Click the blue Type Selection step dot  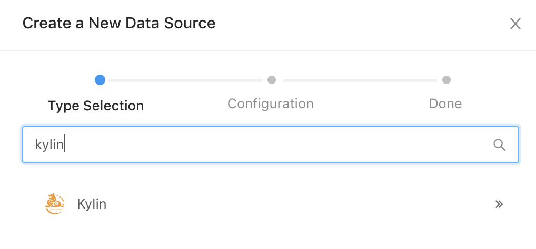click(x=100, y=80)
